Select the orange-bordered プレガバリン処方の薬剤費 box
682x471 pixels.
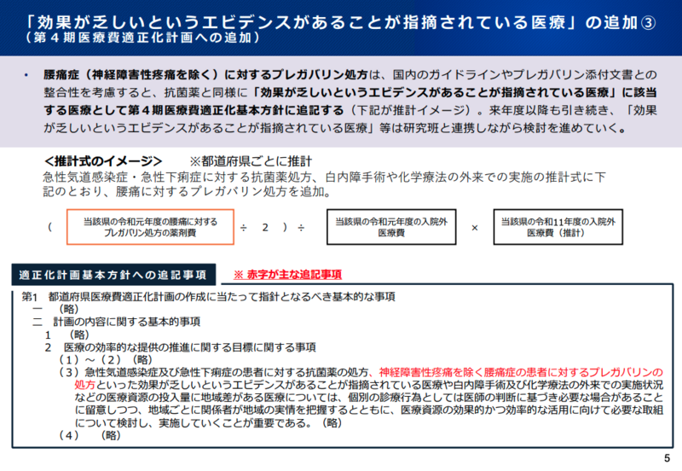149,227
